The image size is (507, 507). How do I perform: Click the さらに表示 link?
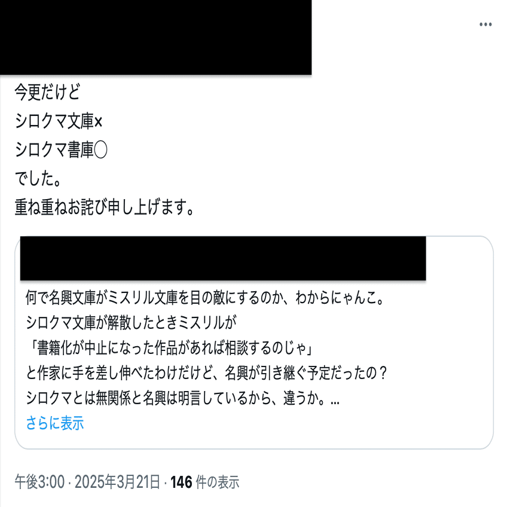[x=55, y=423]
